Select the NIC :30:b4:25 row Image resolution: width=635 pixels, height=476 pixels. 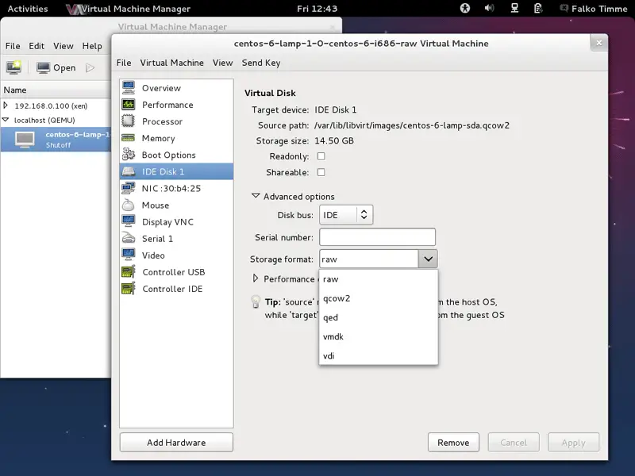tap(176, 188)
